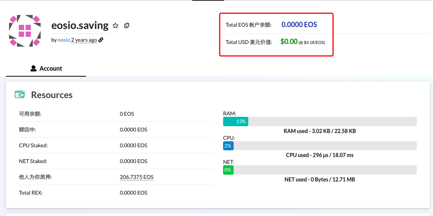Viewport: 433px width, 216px height.
Task: Click the '0 EOS' available balance value
Action: 127,114
